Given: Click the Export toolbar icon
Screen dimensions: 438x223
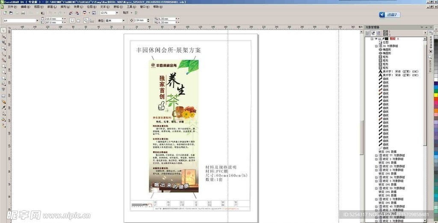Looking at the screenshot, I should tap(77, 13).
